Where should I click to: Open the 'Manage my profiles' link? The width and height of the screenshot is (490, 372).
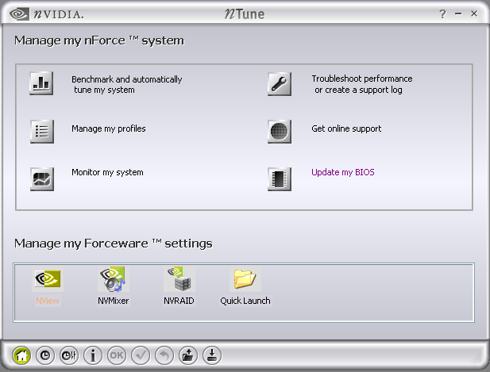[x=109, y=128]
